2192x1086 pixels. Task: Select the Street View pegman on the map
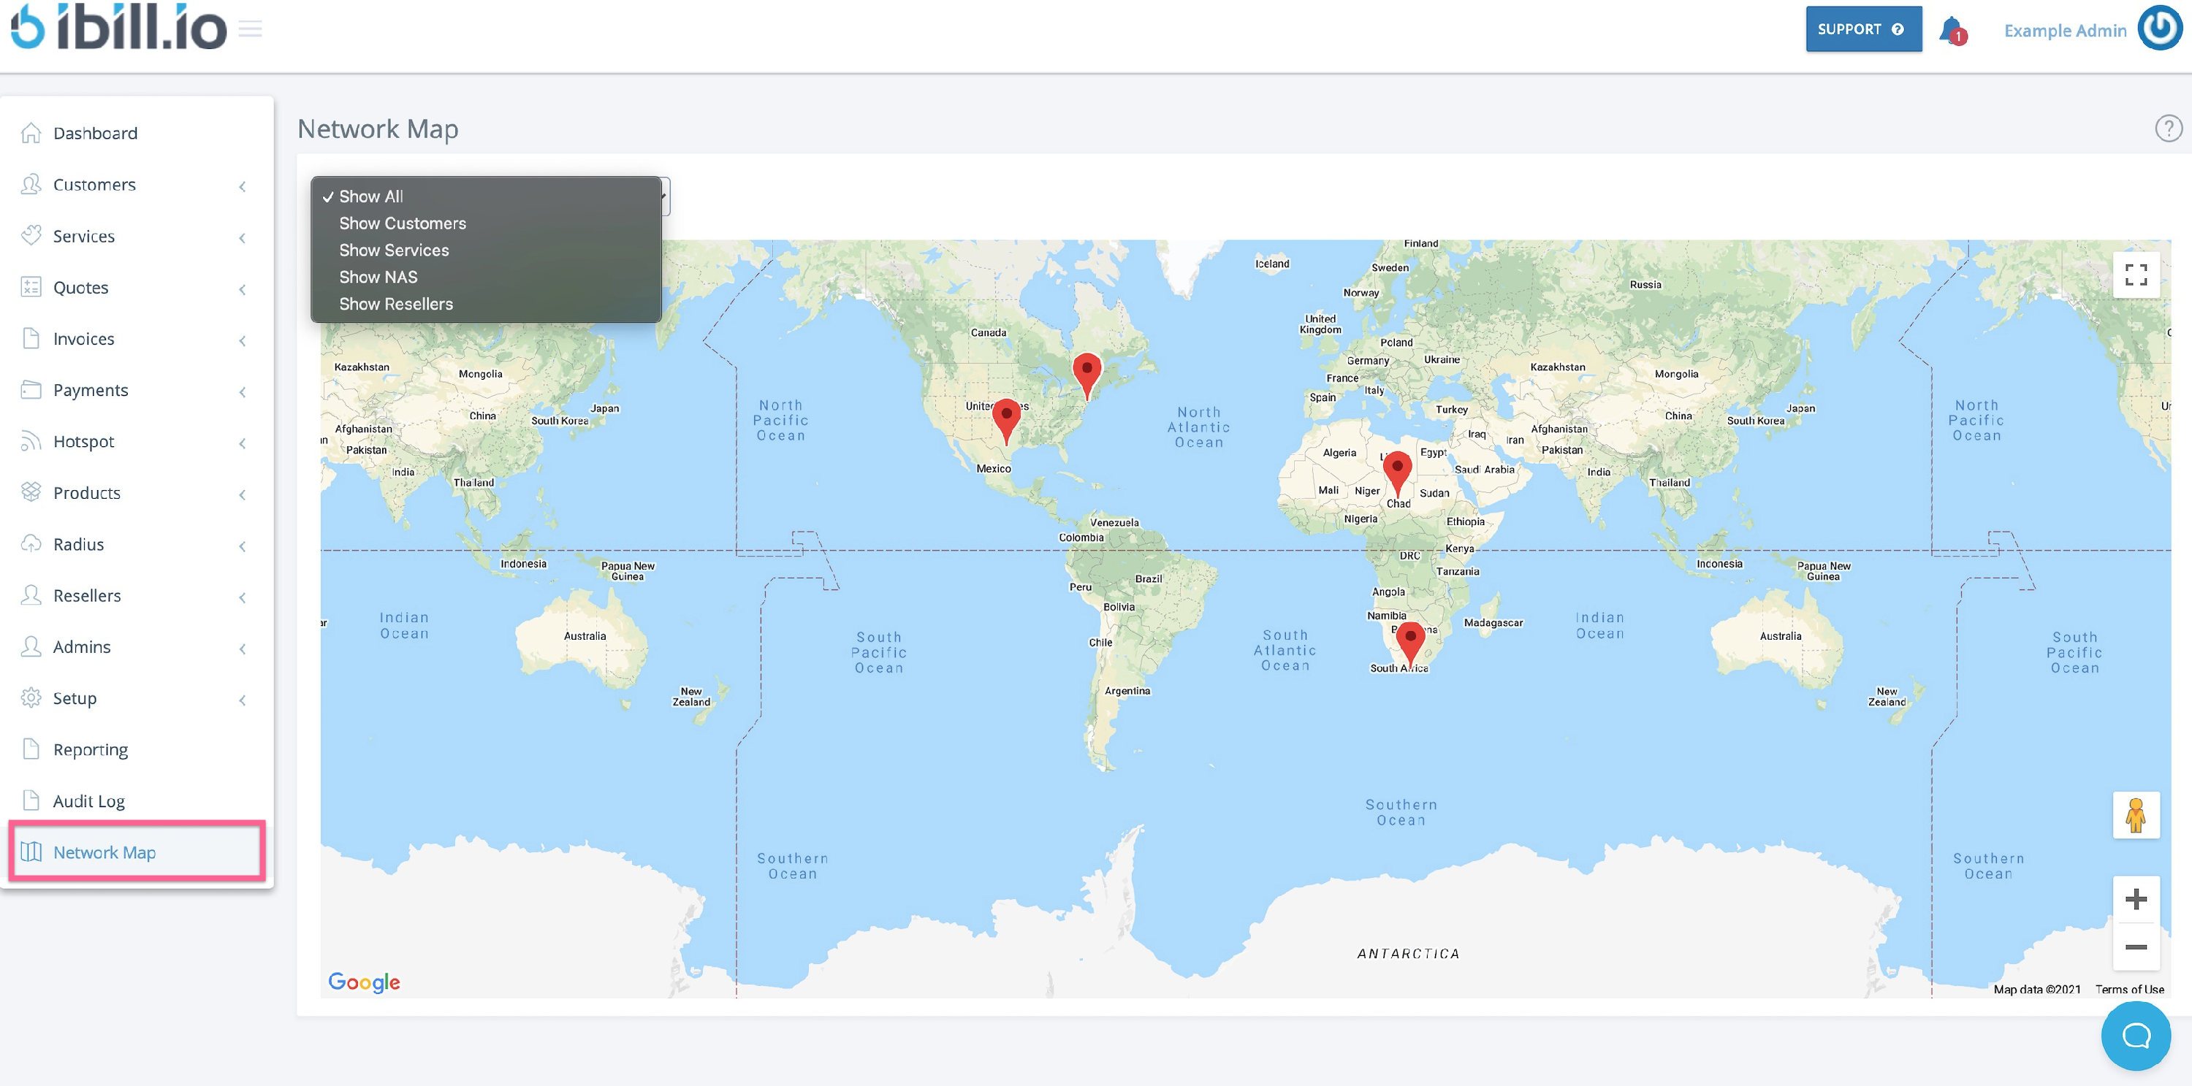(2136, 815)
